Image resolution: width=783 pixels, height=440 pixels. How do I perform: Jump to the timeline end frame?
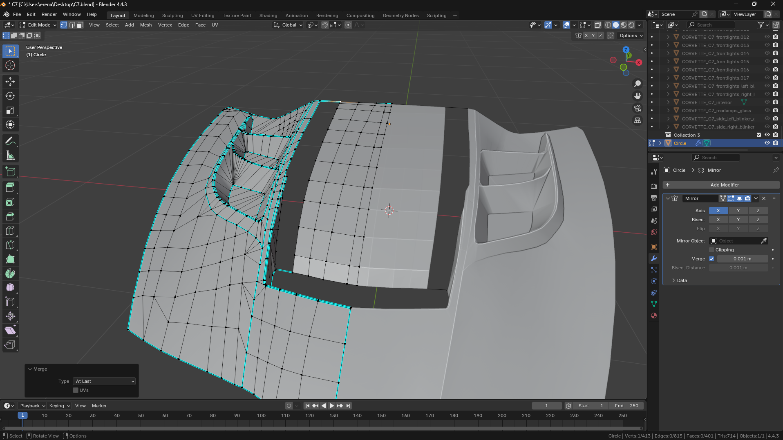pos(348,406)
